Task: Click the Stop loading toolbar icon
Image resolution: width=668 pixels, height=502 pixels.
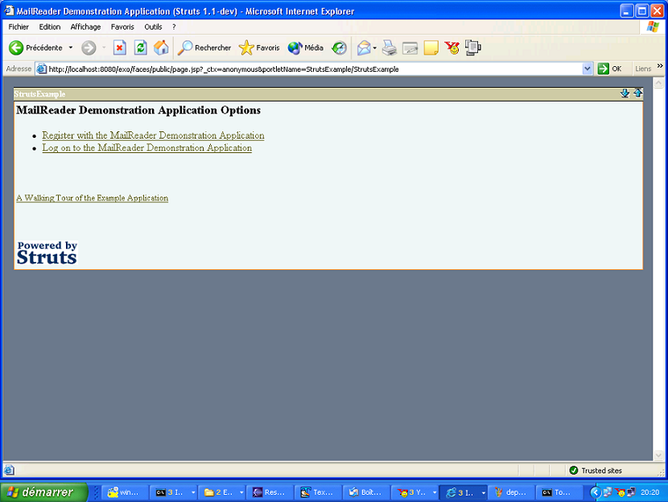Action: 119,48
